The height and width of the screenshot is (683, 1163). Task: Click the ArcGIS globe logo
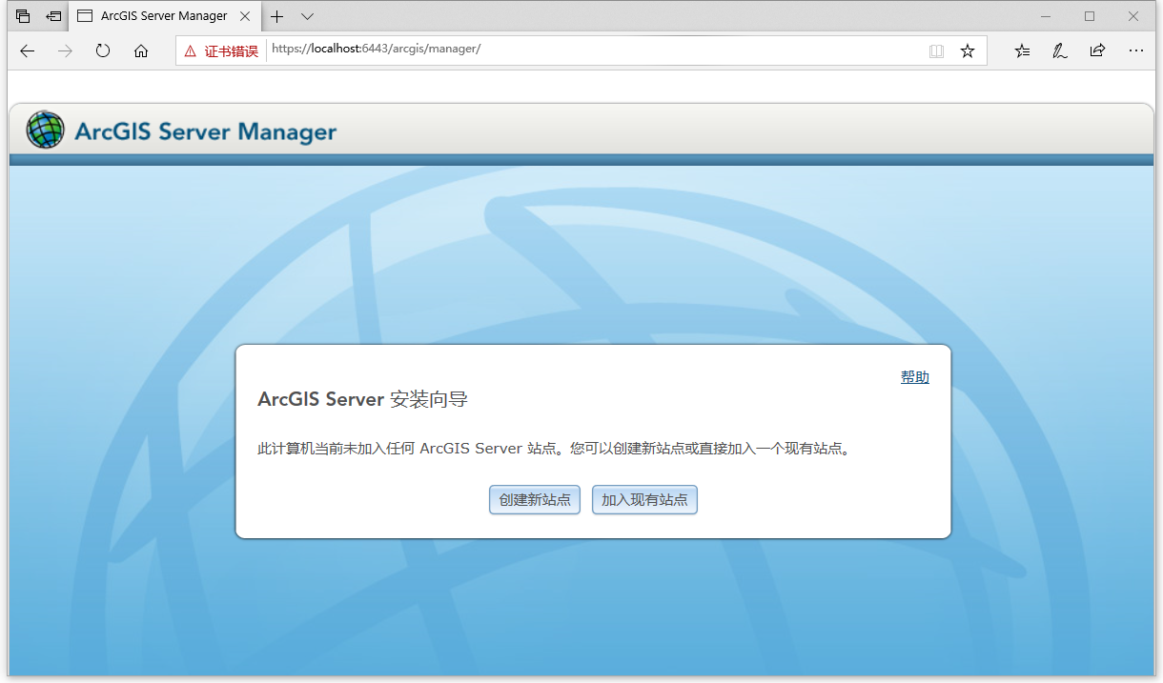click(46, 130)
